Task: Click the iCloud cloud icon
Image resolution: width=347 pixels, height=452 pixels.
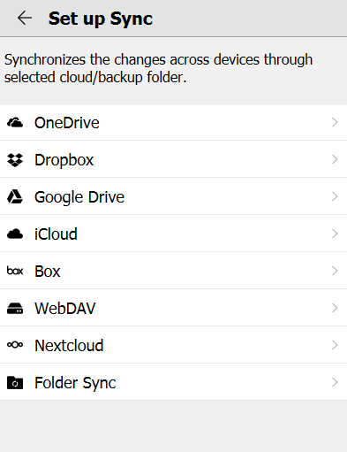Action: (x=15, y=234)
